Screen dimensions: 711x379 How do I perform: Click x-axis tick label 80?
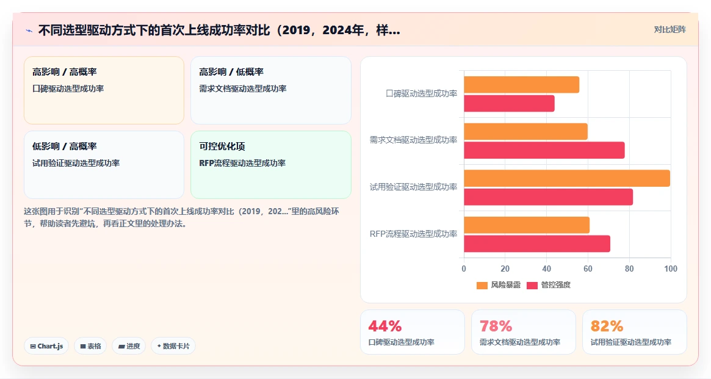point(629,269)
